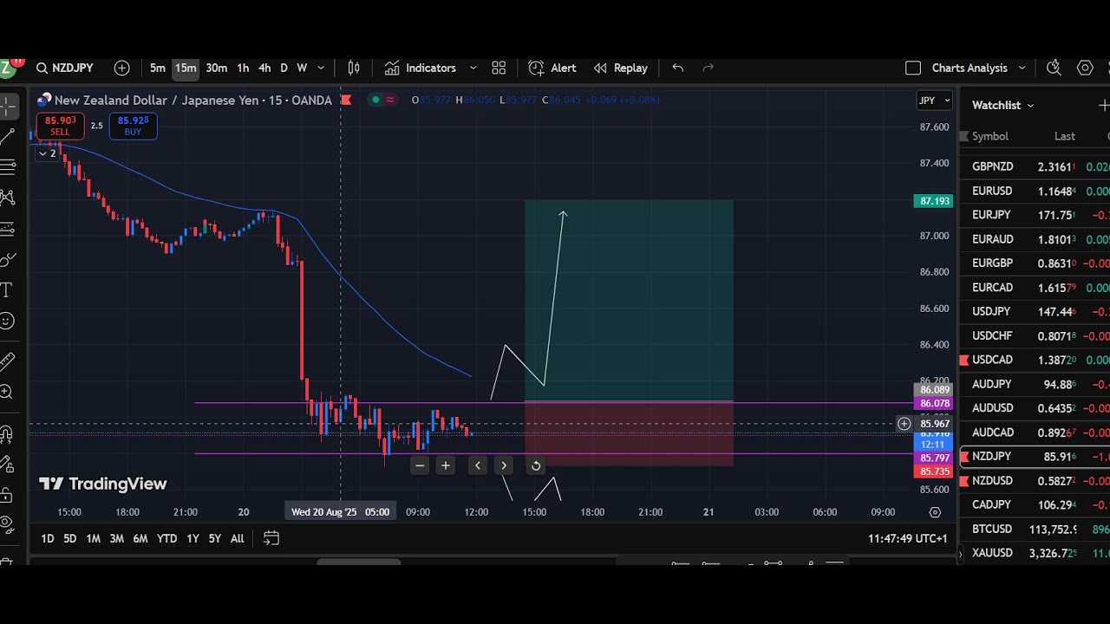Viewport: 1110px width, 624px height.
Task: Toggle the layout checkbox beside Charts Analysis
Action: coord(912,68)
